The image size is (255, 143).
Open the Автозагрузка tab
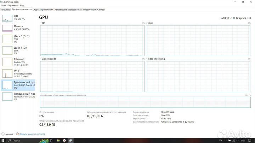[x=61, y=10]
